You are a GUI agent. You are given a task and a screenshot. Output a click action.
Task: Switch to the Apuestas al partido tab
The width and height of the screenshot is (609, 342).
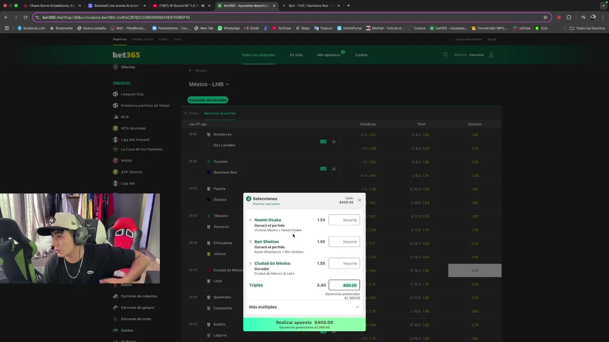point(220,113)
